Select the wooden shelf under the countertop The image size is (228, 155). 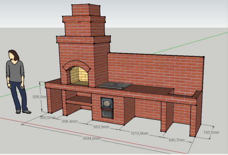pyautogui.click(x=79, y=101)
